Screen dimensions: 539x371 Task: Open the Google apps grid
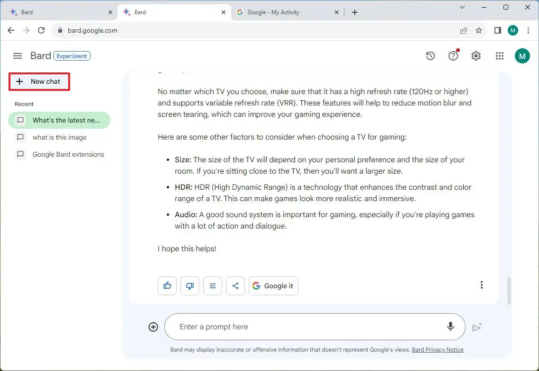click(x=499, y=55)
